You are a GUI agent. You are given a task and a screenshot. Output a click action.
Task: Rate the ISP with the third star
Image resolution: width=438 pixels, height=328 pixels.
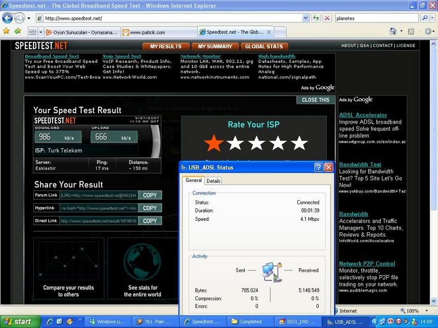tap(256, 143)
